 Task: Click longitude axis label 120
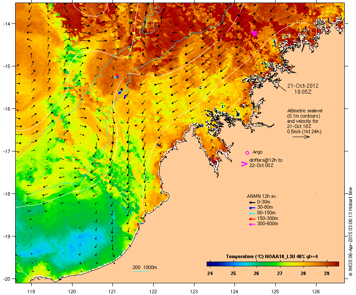72,292
